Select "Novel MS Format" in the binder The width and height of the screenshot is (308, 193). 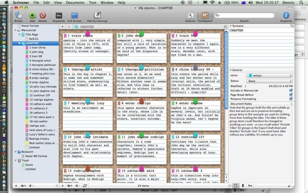coord(36,156)
